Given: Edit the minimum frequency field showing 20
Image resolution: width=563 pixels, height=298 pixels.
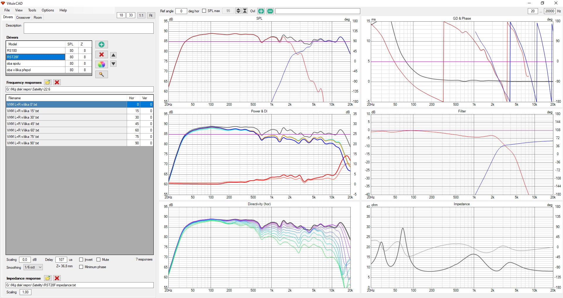Looking at the screenshot, I should coord(533,11).
